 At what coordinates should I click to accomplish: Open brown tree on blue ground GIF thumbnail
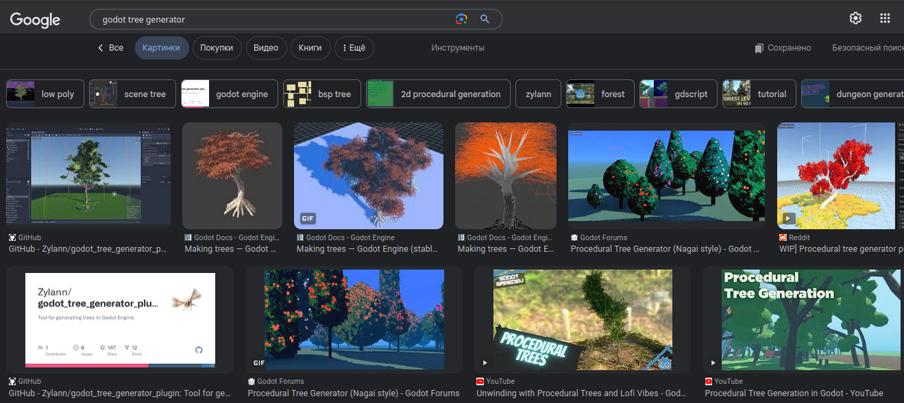pos(369,176)
